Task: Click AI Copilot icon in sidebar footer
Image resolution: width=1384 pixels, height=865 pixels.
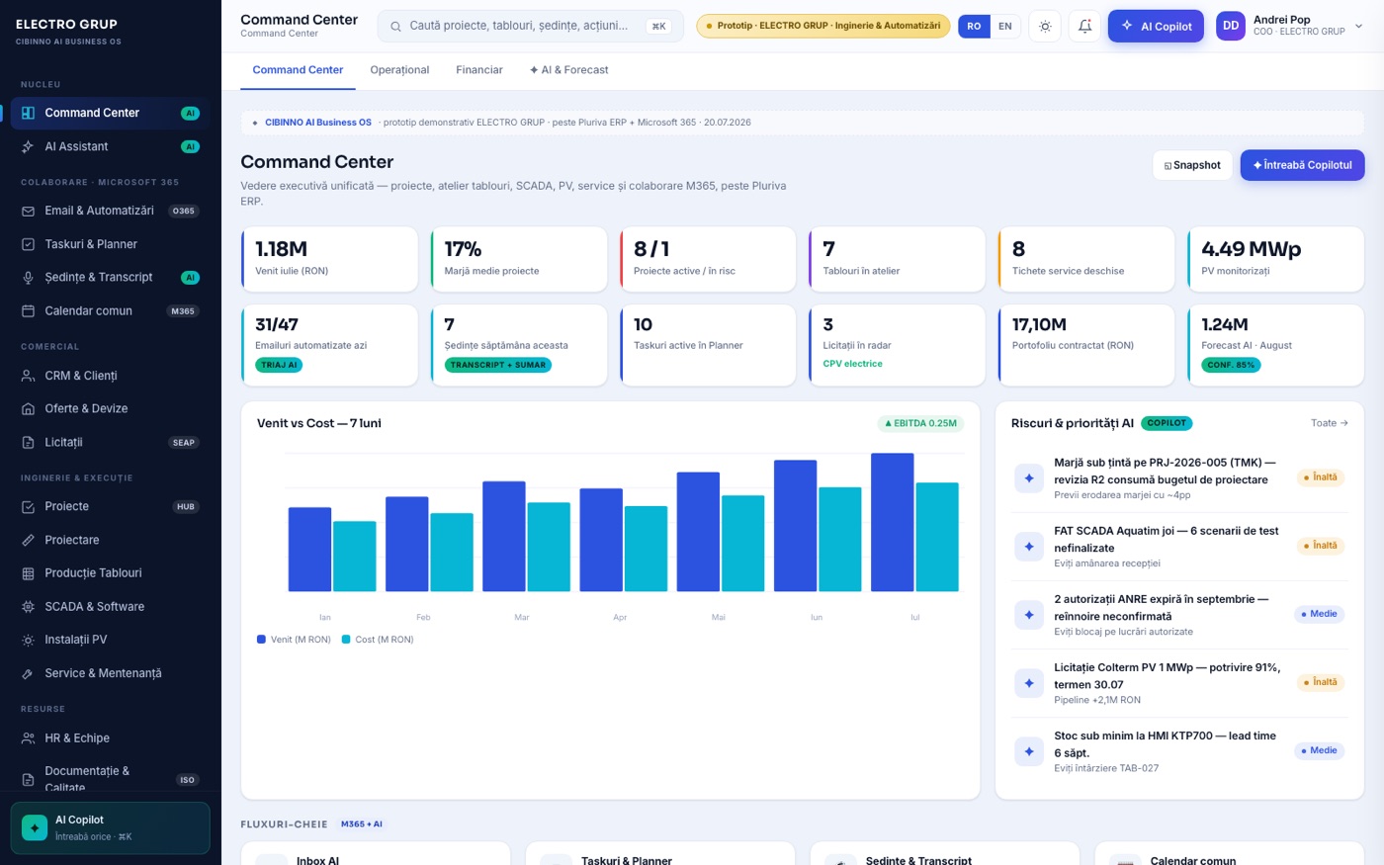Action: [35, 827]
